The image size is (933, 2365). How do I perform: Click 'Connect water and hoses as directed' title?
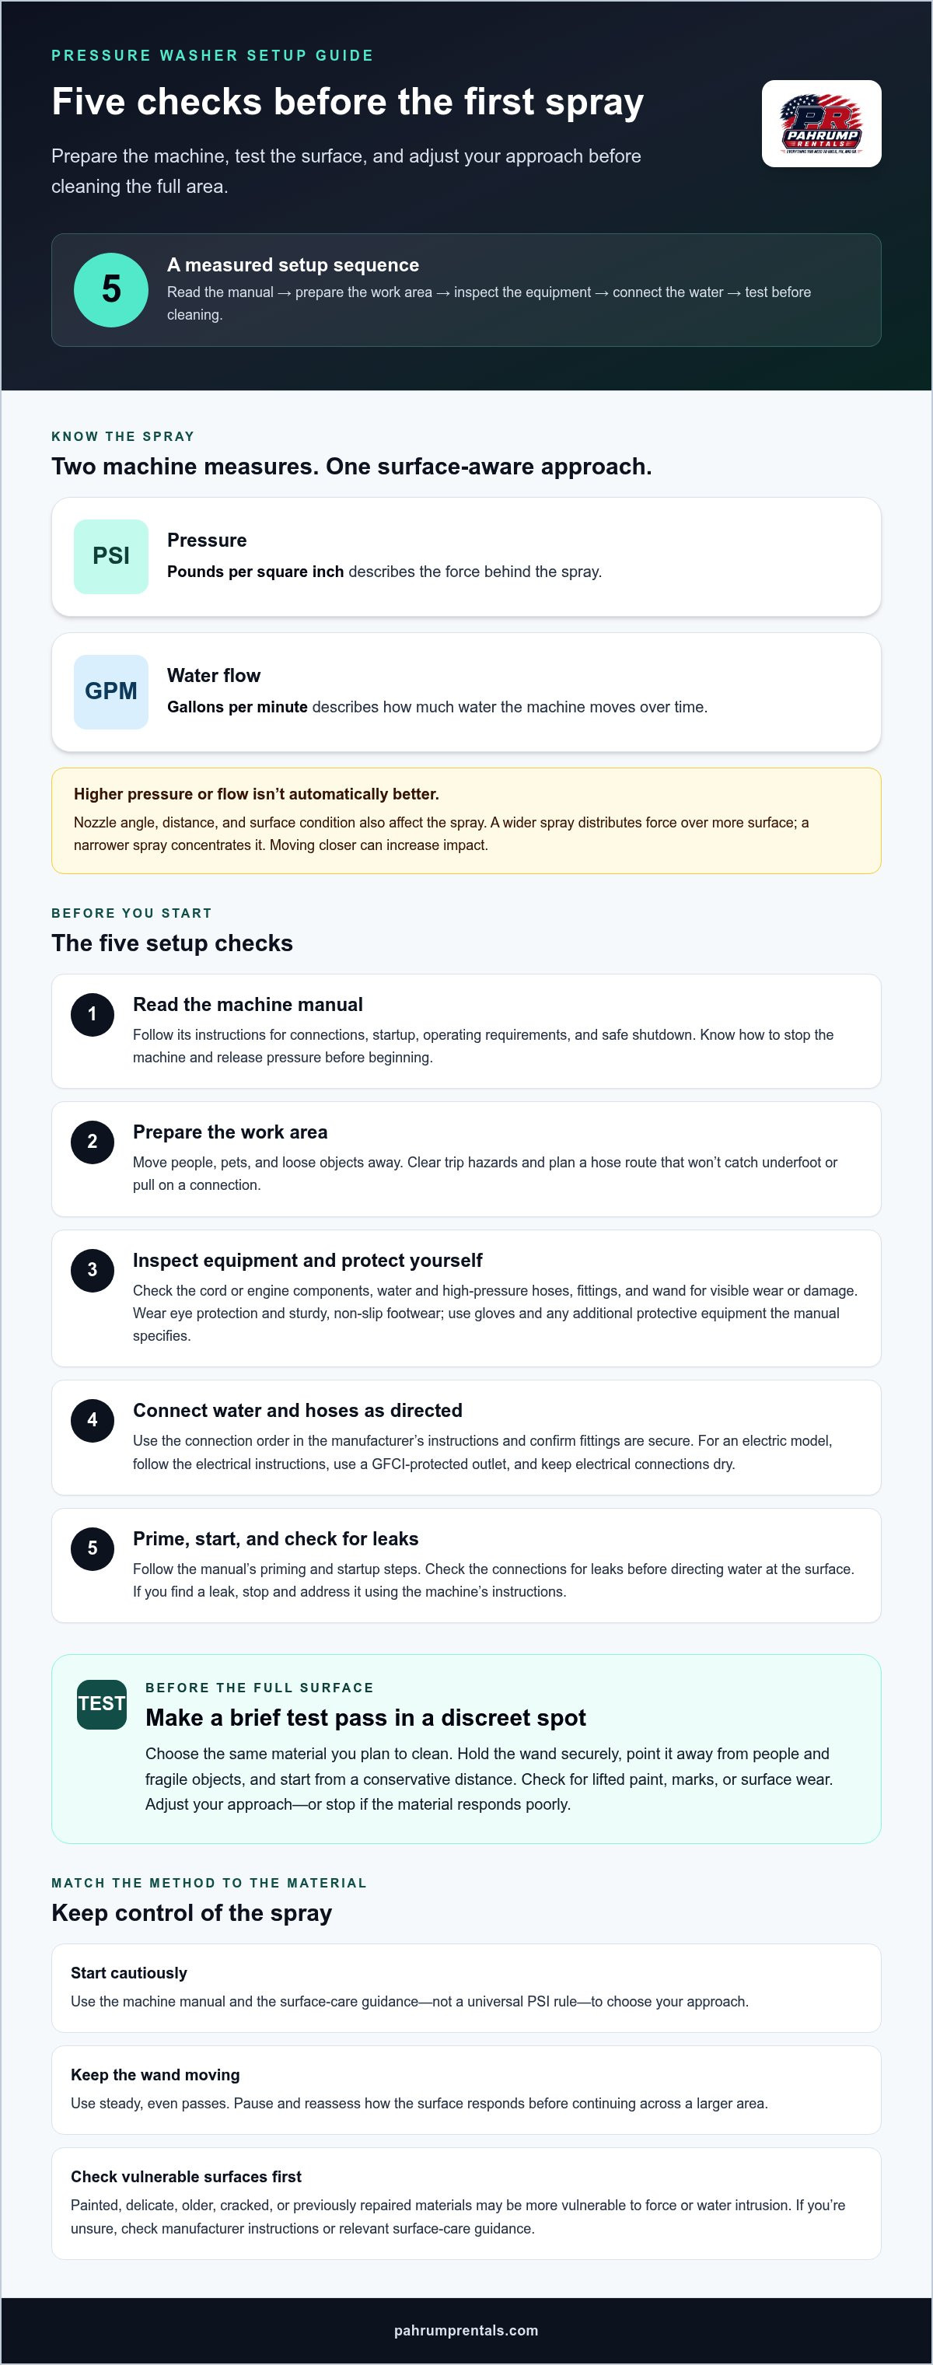click(298, 1410)
